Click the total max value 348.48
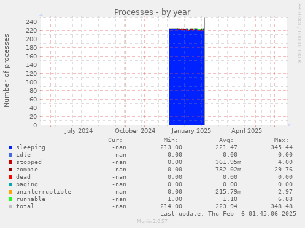This screenshot has width=305, height=228. point(282,206)
